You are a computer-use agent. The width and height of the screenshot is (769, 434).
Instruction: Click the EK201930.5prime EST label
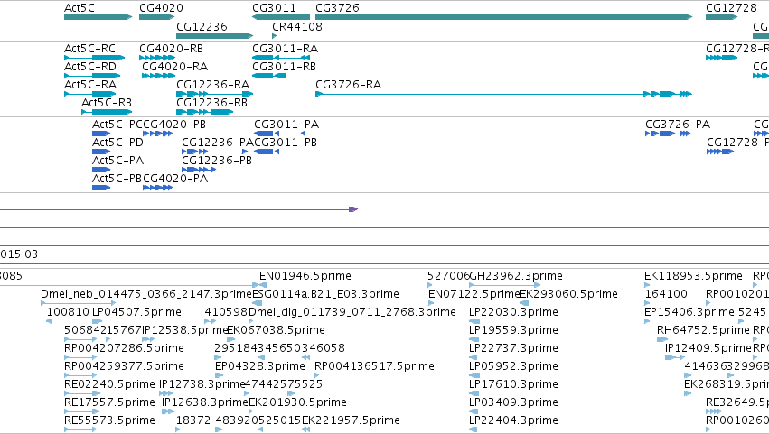click(297, 402)
